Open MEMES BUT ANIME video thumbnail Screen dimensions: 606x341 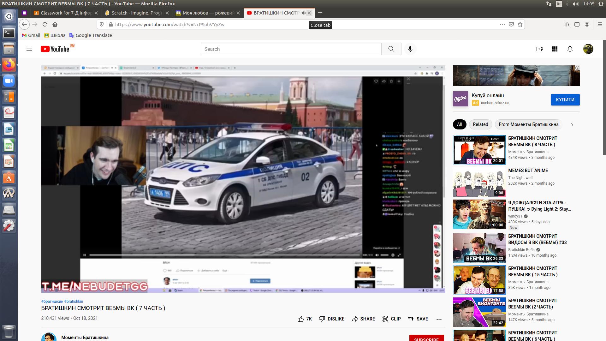pos(479,182)
